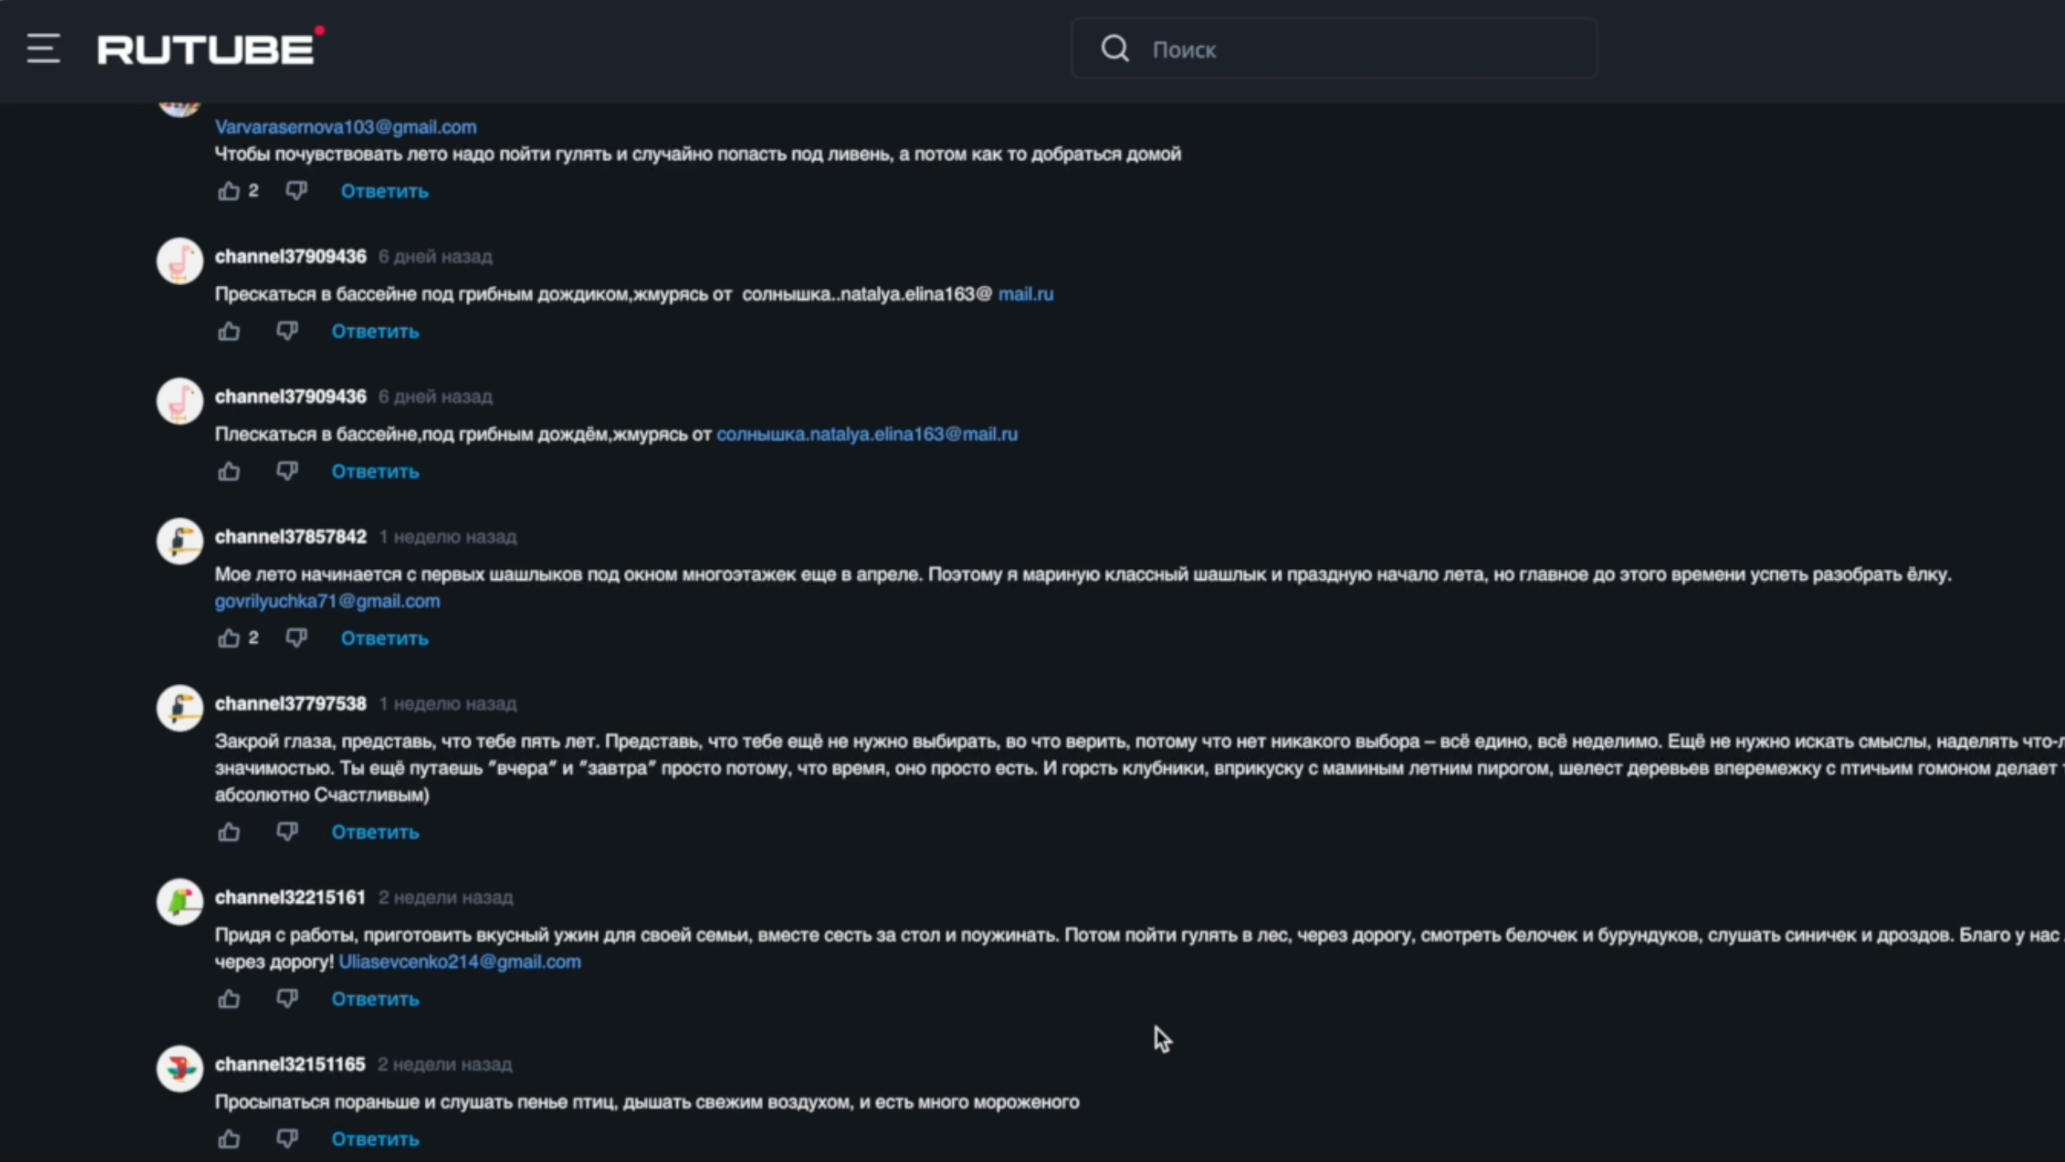Like the first pool comment by channel37909436
The width and height of the screenshot is (2065, 1162).
point(229,331)
